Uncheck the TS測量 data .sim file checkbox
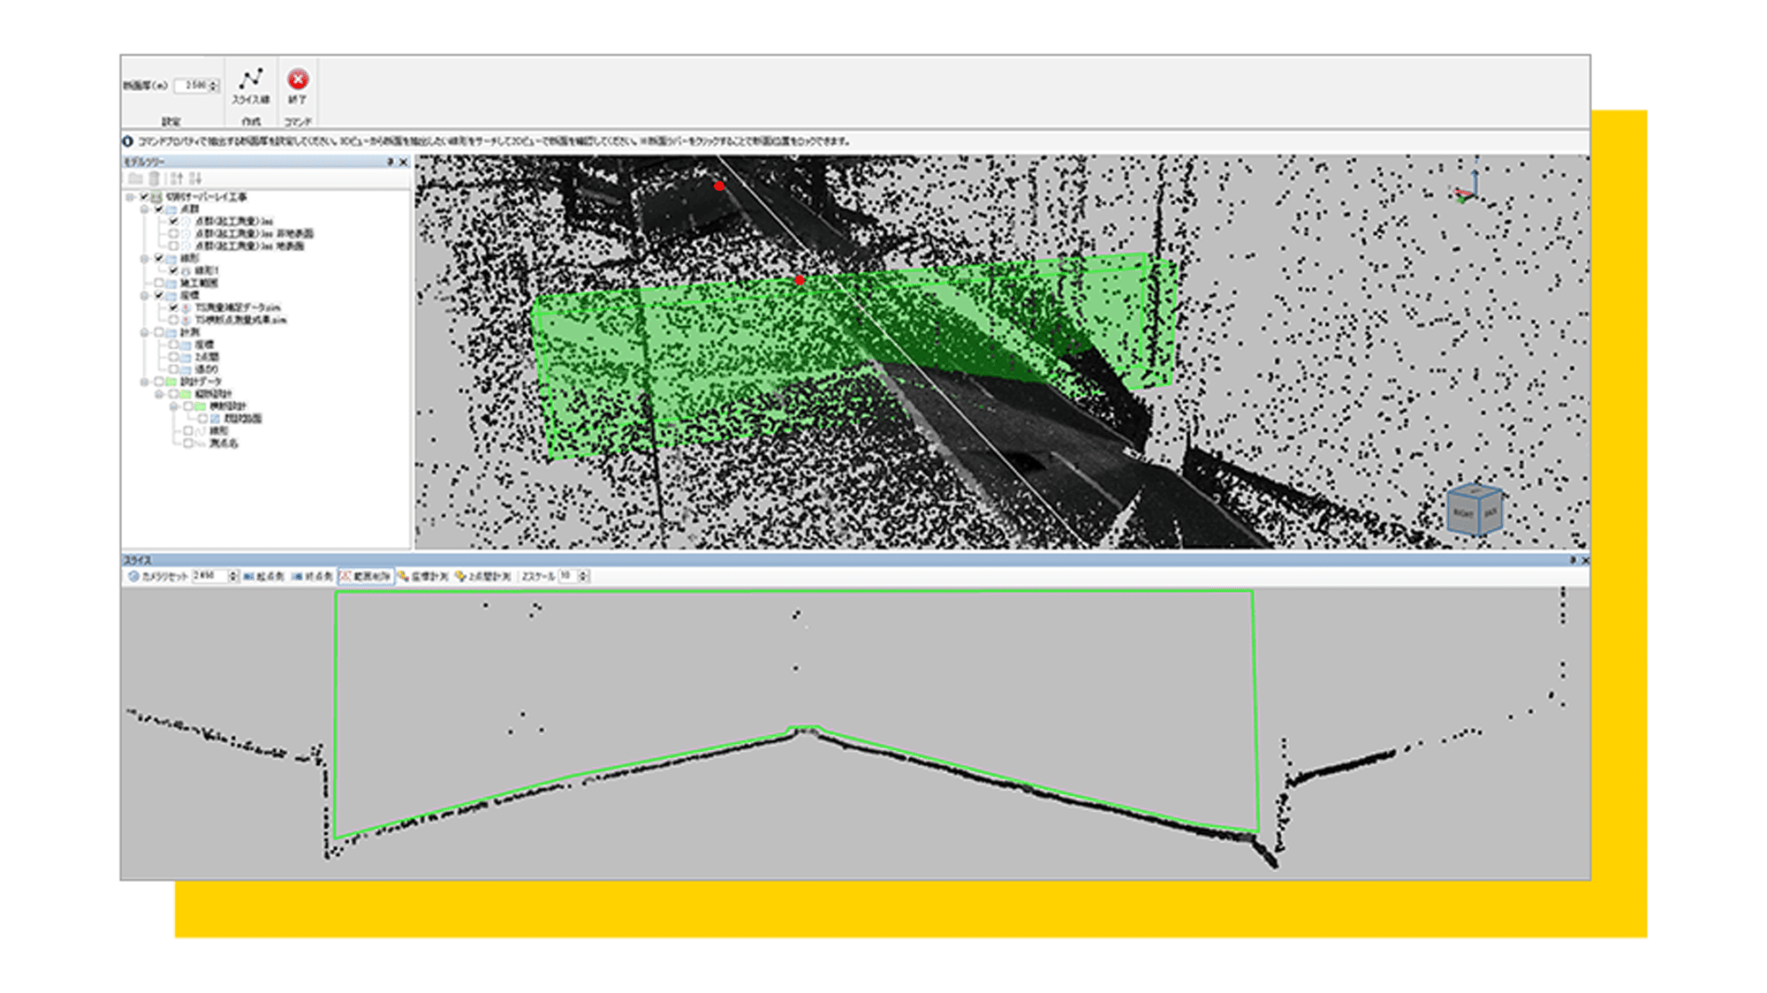 click(x=174, y=307)
